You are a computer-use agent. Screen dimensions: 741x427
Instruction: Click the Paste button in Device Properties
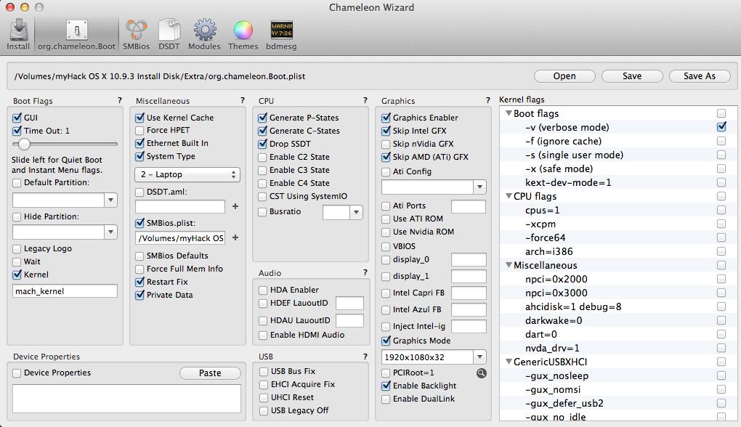210,373
